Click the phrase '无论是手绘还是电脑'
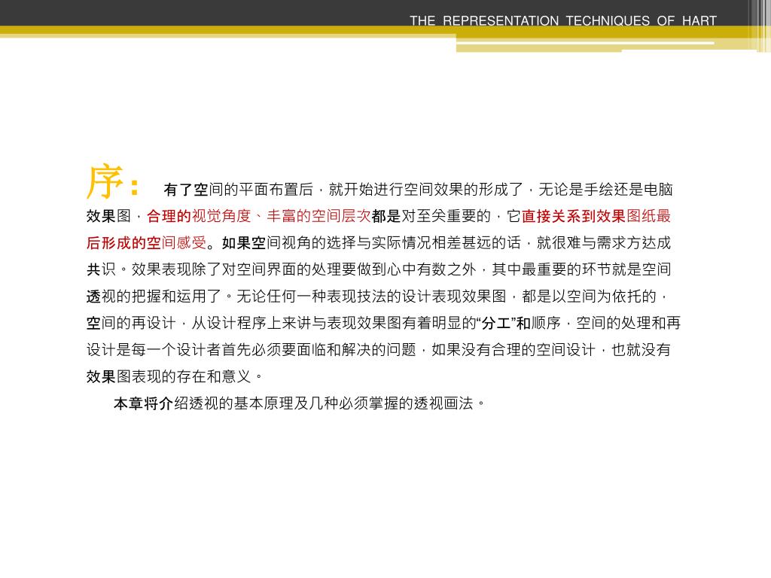 point(606,189)
